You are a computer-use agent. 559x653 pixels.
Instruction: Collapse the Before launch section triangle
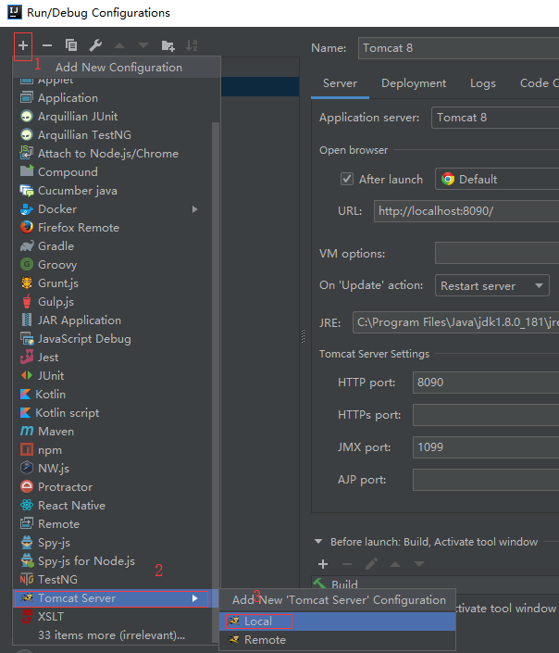pos(318,542)
